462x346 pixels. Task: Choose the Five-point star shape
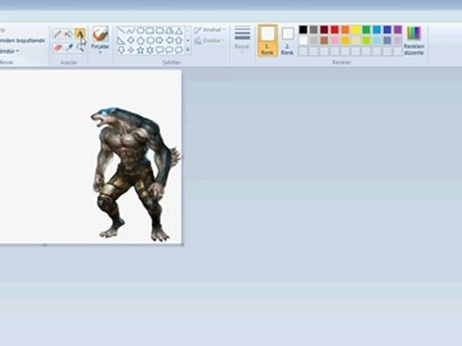pyautogui.click(x=141, y=50)
